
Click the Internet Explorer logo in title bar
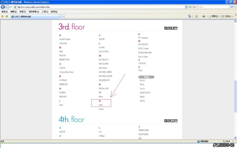[1, 2]
